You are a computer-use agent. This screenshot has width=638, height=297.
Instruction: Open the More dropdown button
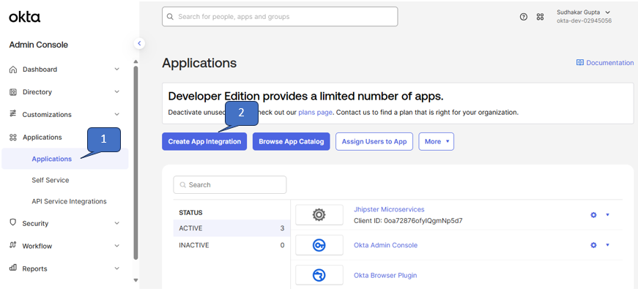[x=436, y=141]
